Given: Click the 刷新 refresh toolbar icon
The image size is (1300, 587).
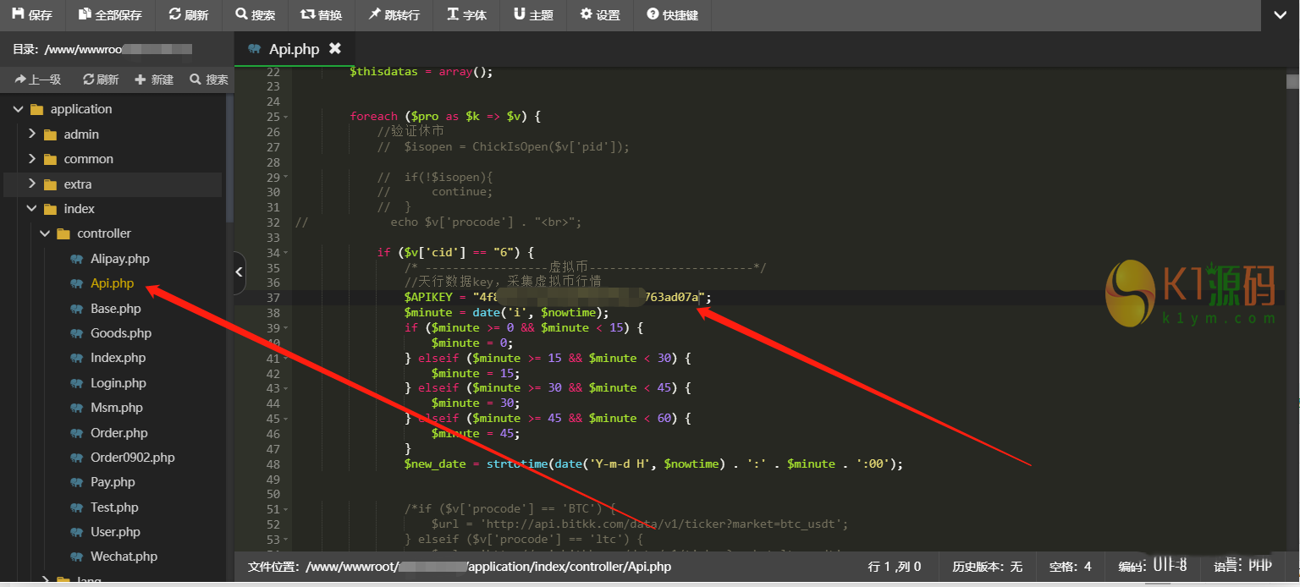Looking at the screenshot, I should point(175,14).
